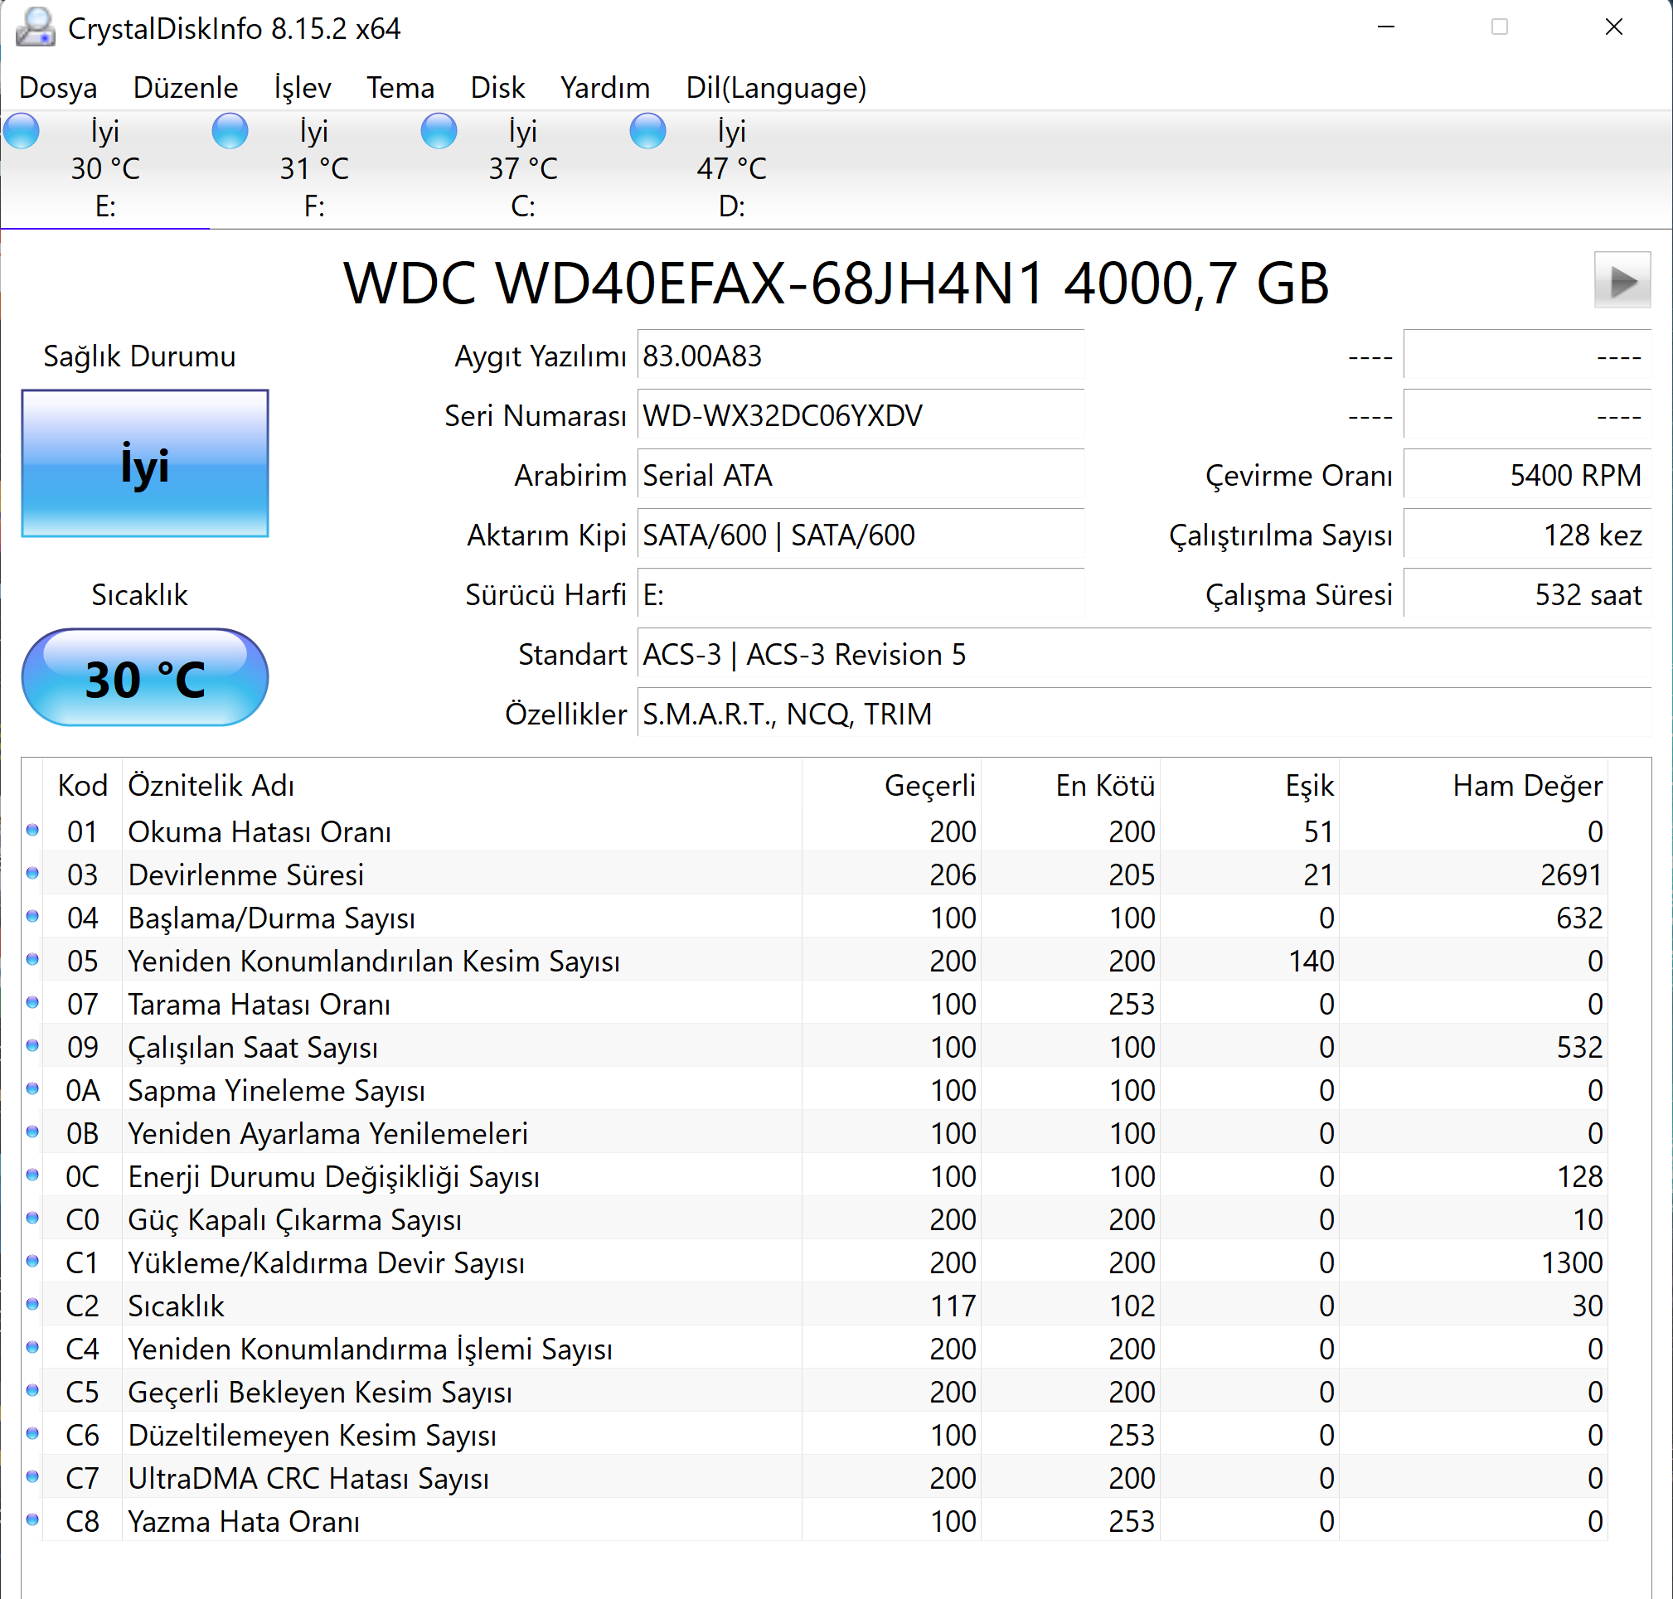This screenshot has height=1599, width=1673.
Task: Click status dot for attribute 05 row
Action: point(32,960)
